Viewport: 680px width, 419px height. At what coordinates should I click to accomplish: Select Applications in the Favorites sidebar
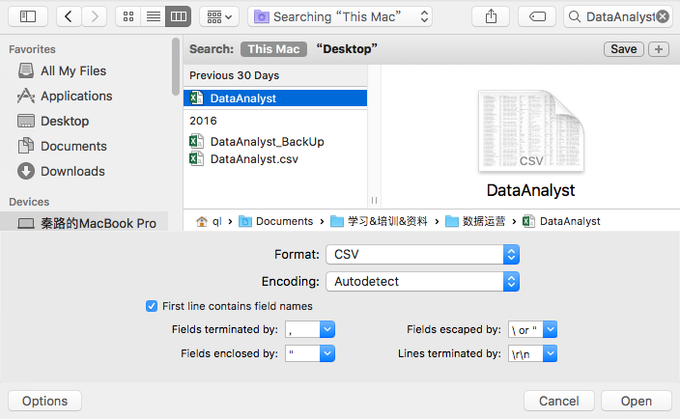pyautogui.click(x=76, y=96)
